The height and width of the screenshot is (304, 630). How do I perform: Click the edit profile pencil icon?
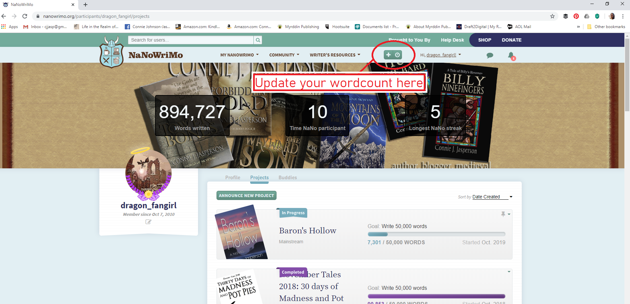tap(149, 222)
